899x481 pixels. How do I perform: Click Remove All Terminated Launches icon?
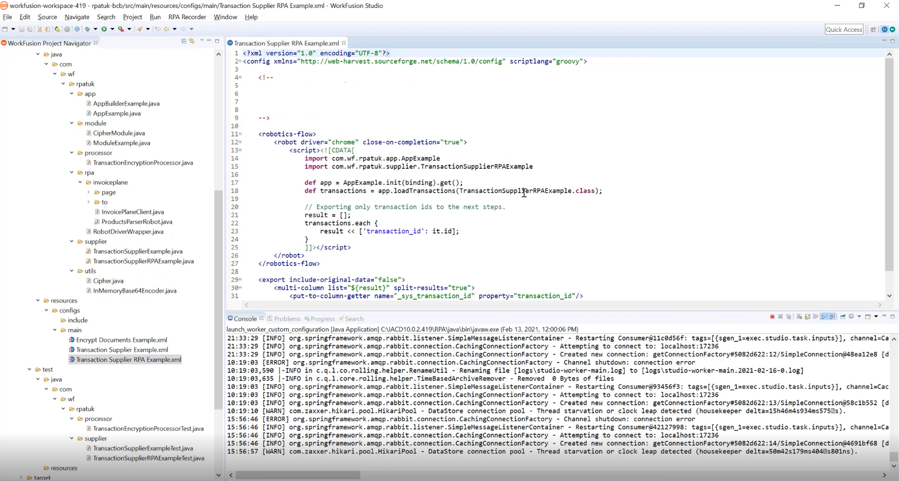[789, 316]
